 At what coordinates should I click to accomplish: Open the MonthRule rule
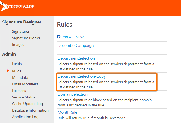click(67, 112)
